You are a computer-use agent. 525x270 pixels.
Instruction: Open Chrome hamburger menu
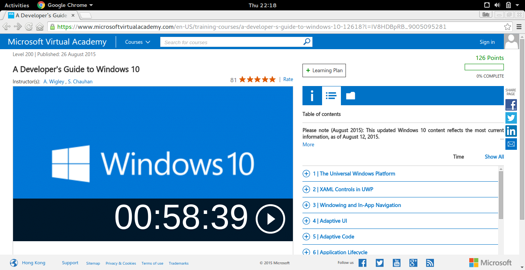[x=519, y=27]
